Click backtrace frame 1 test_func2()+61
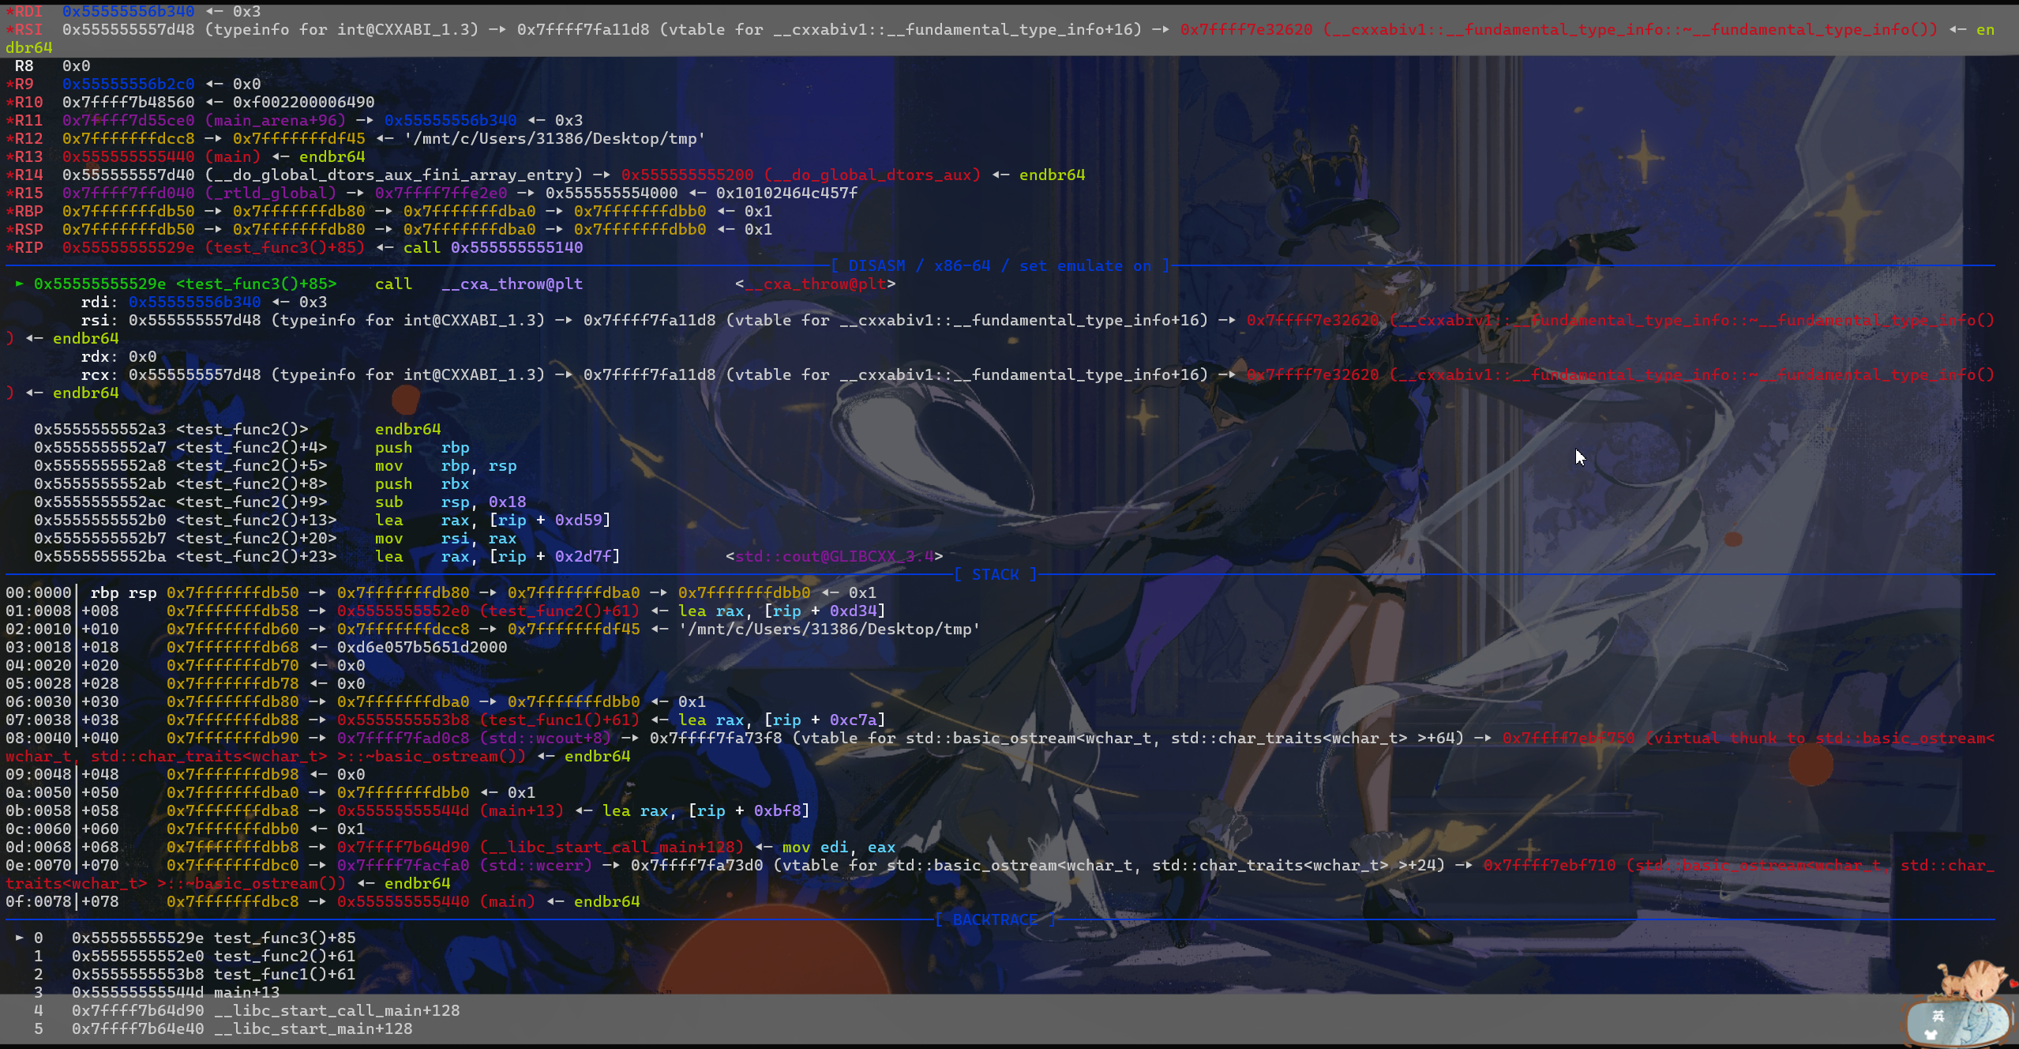Viewport: 2019px width, 1049px height. click(x=213, y=956)
